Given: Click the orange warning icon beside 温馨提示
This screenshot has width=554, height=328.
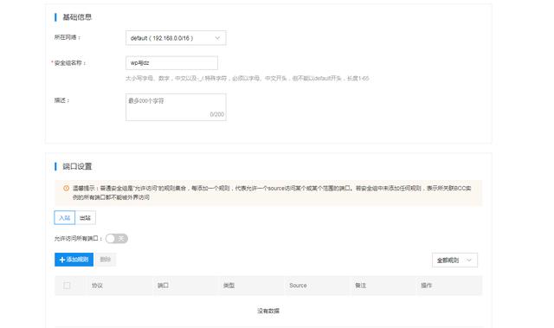Looking at the screenshot, I should point(66,188).
